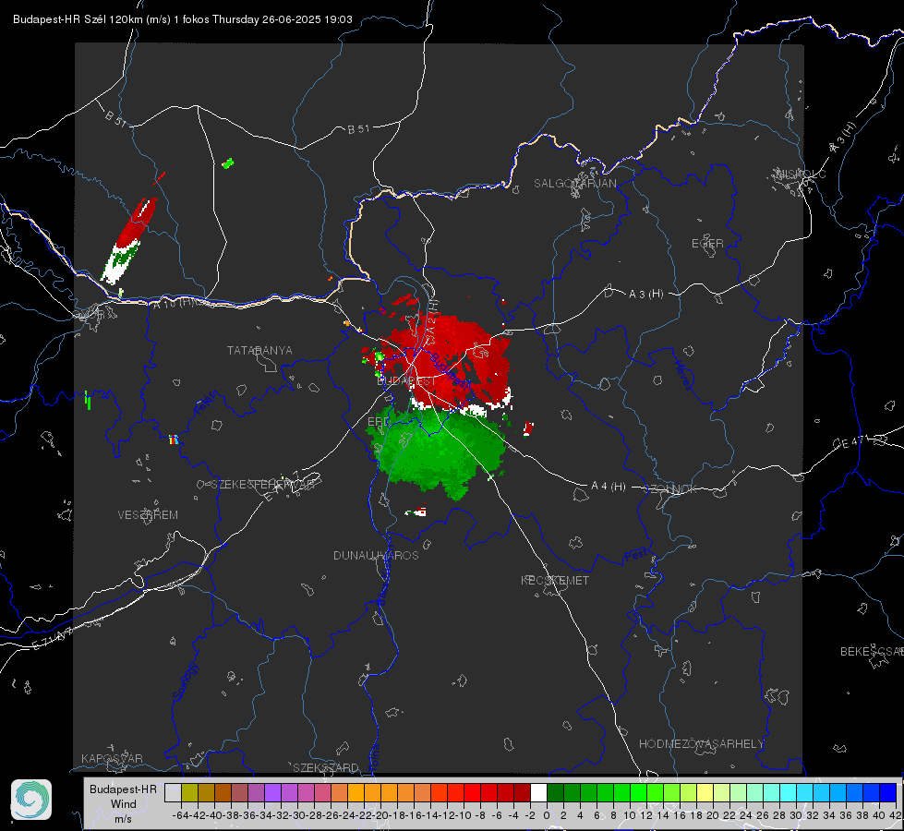Click the KAPOSVÁR city label
Image resolution: width=904 pixels, height=831 pixels.
tap(112, 758)
